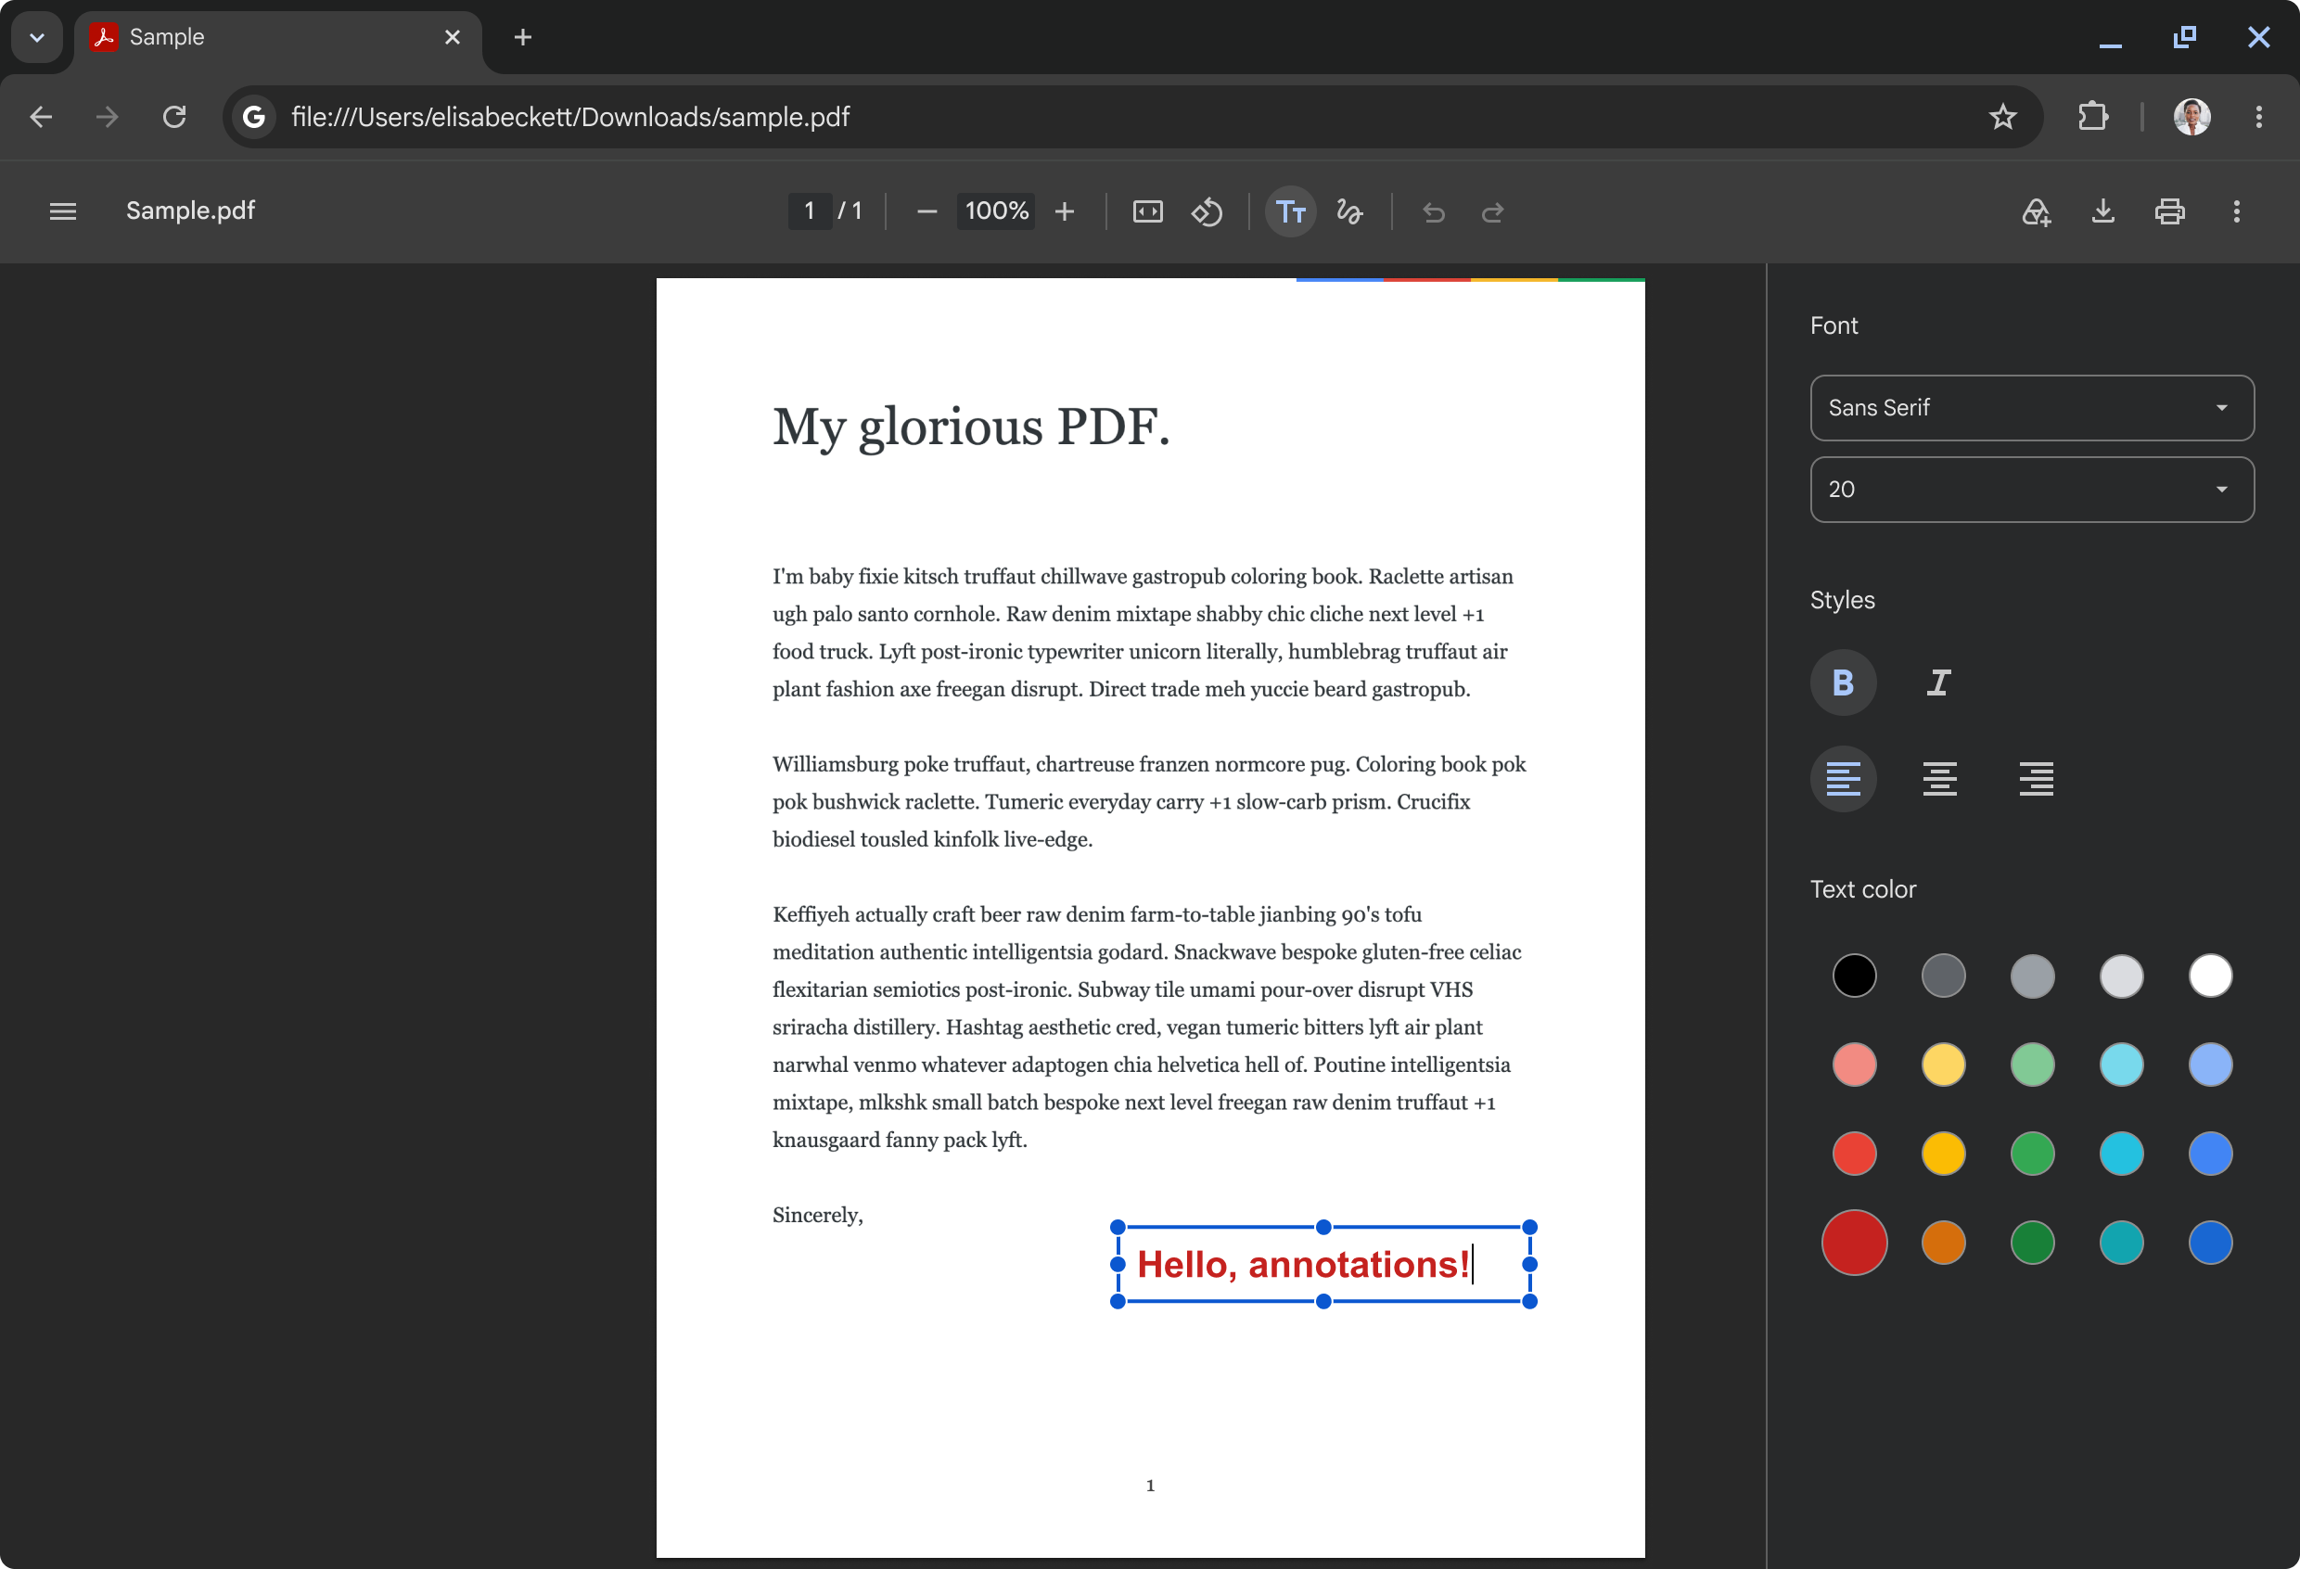
Task: Toggle italic text style
Action: point(1938,682)
